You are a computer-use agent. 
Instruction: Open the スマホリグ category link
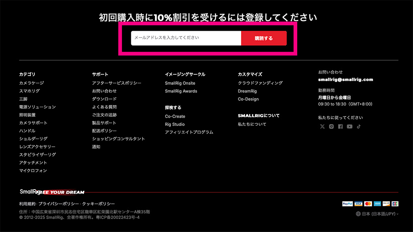29,91
